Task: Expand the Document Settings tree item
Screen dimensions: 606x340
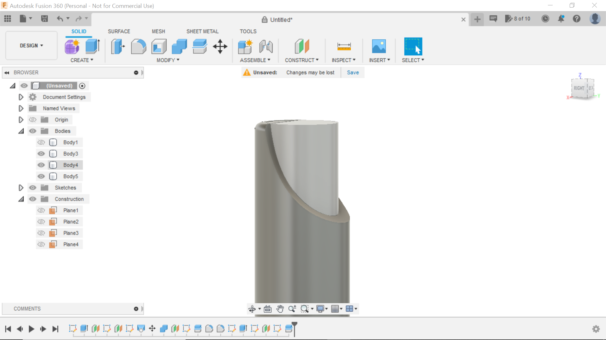Action: [21, 97]
